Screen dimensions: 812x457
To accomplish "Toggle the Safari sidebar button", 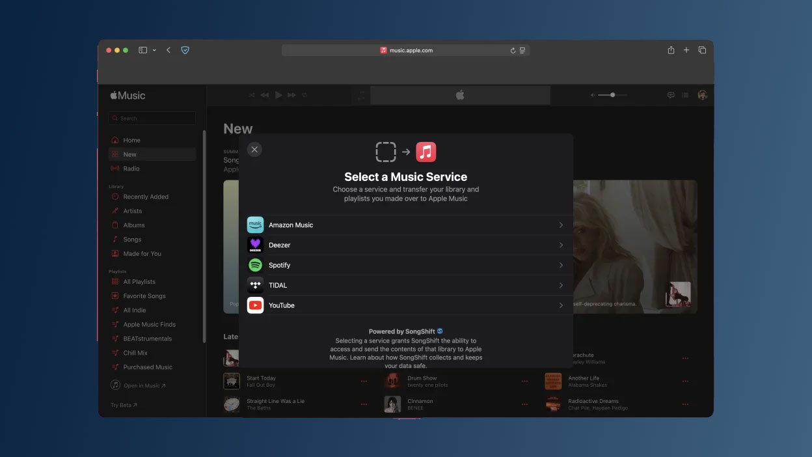I will pos(143,50).
